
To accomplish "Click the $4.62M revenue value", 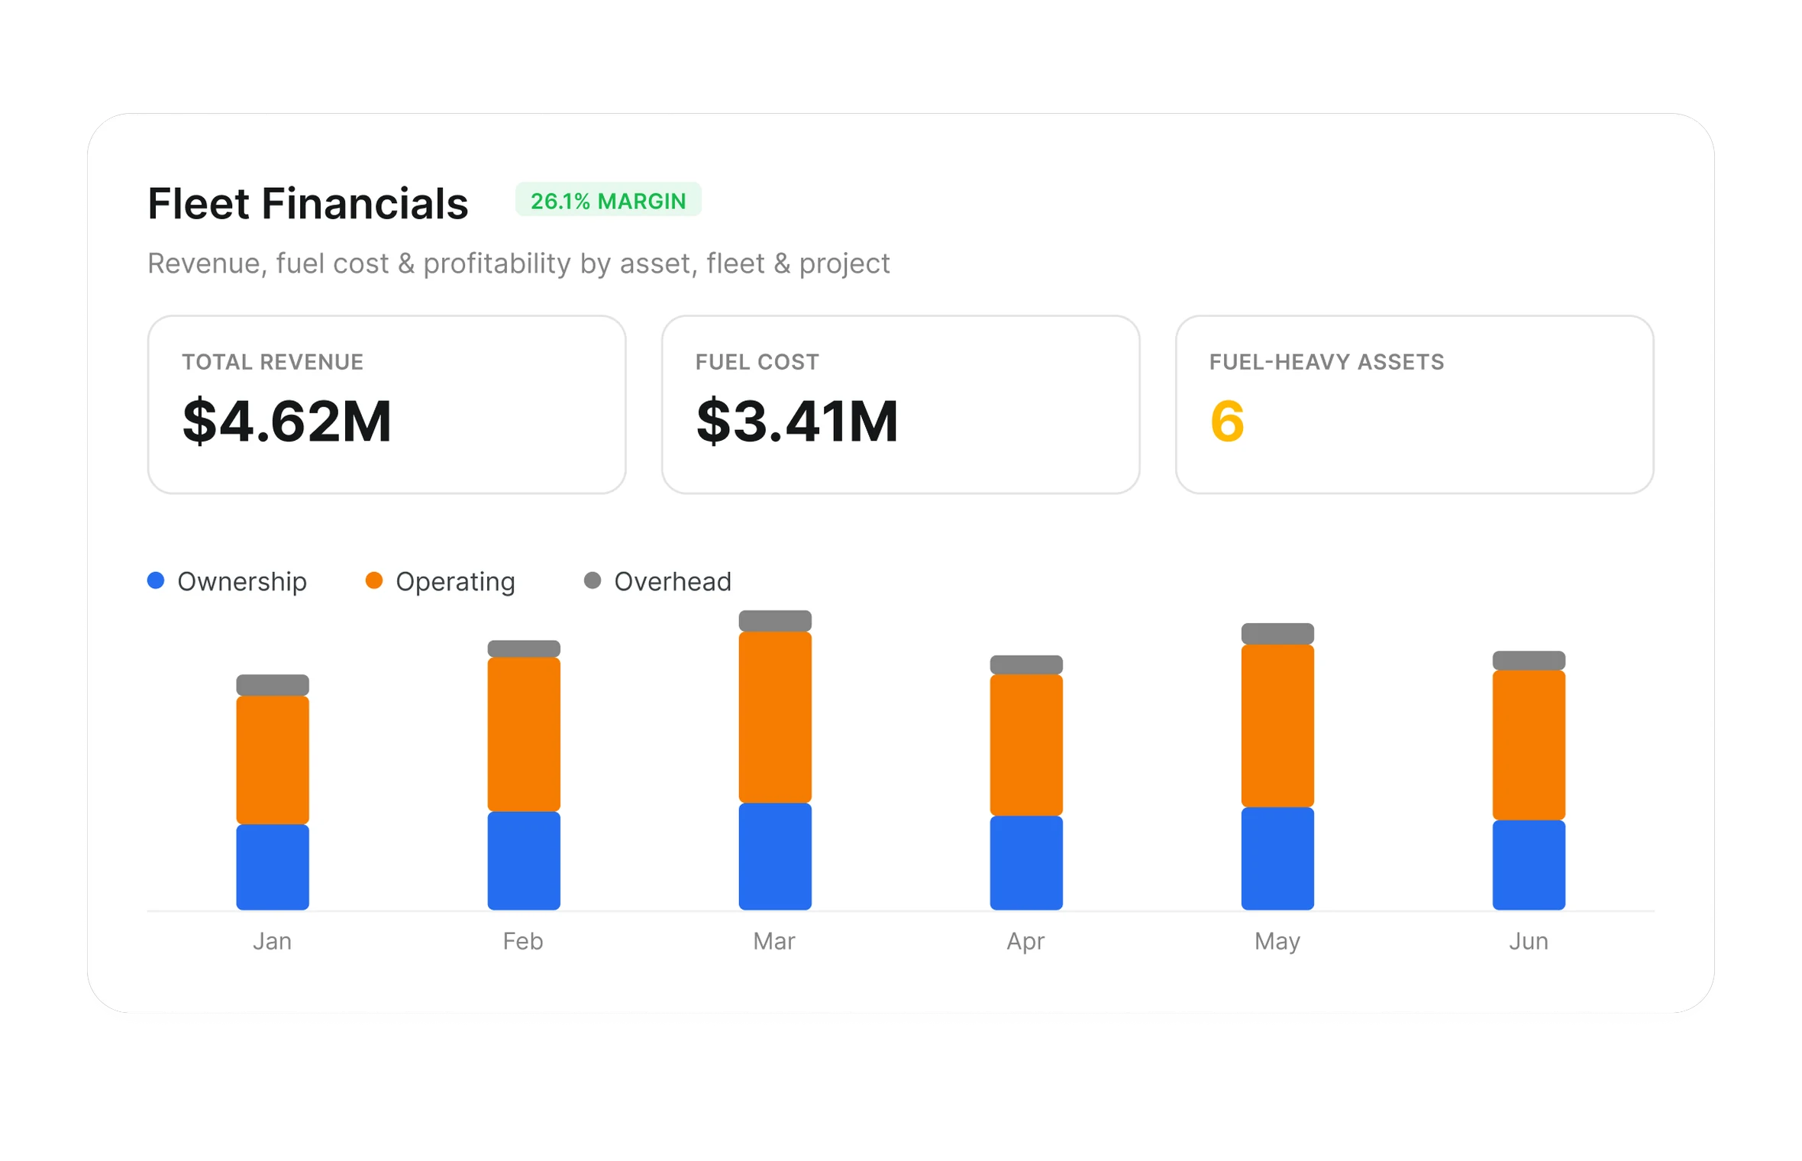I will click(x=287, y=420).
